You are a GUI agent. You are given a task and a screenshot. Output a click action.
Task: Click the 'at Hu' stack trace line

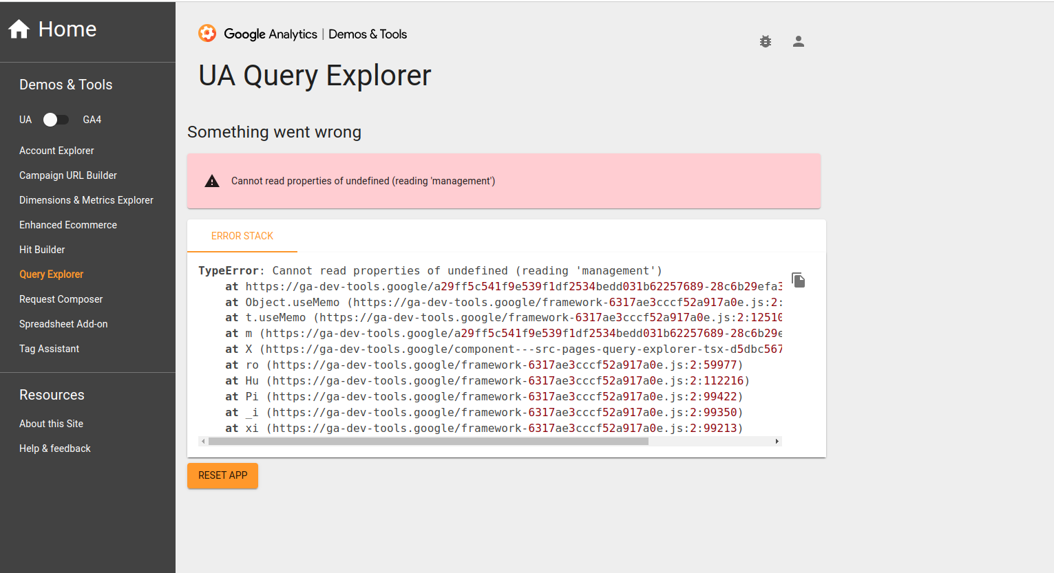(487, 381)
